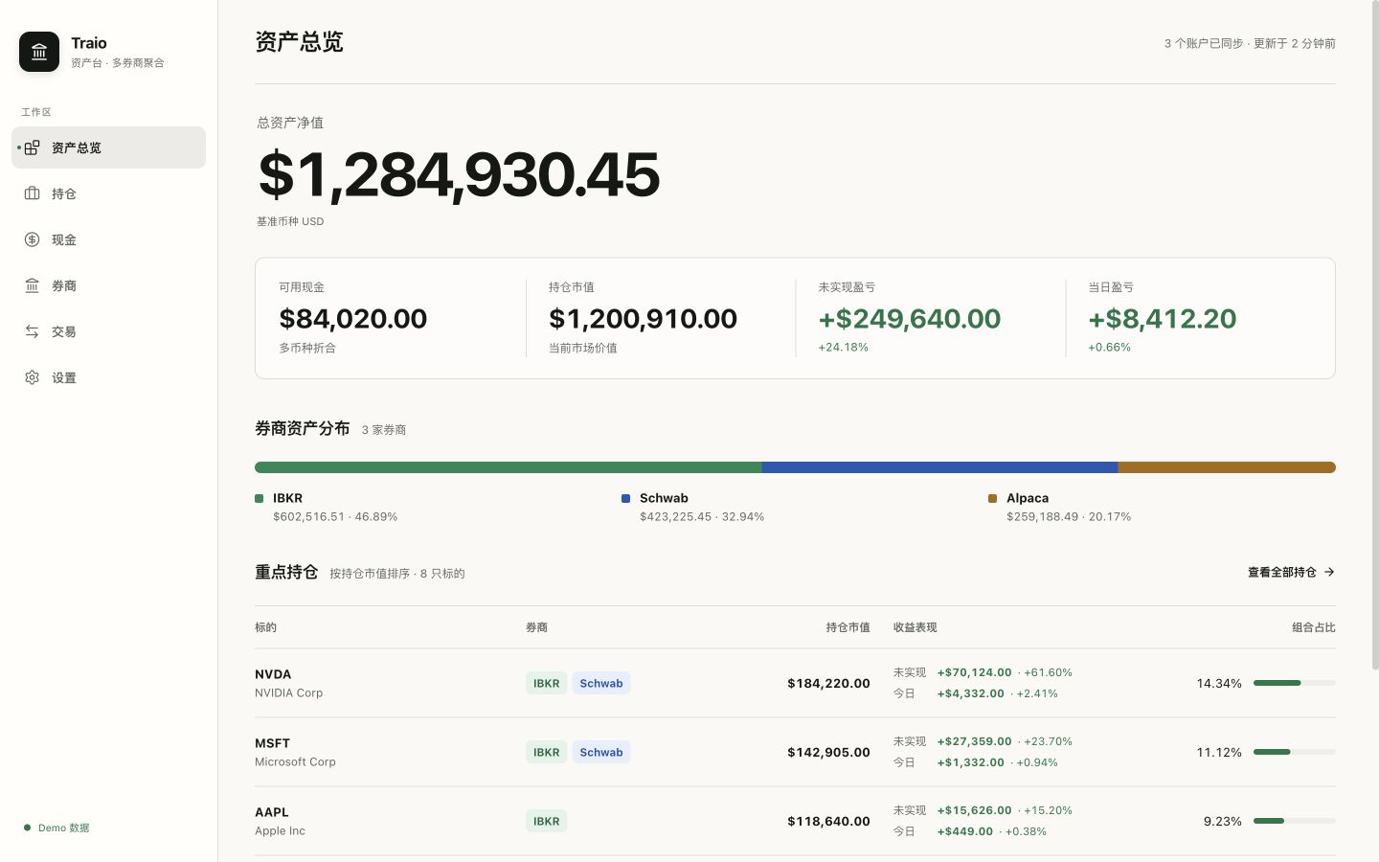Go to the 现金 page
Screen dimensions: 1379x862
(108, 239)
